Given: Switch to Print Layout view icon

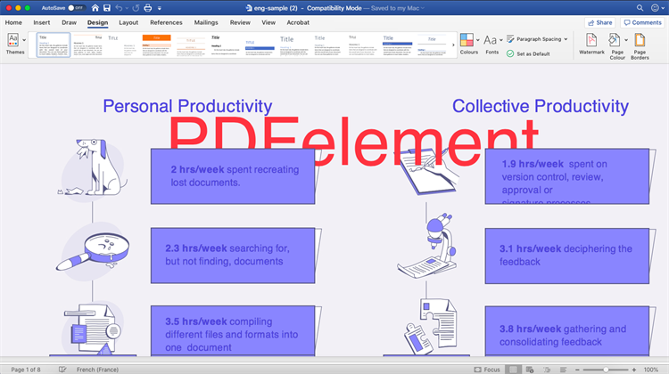Looking at the screenshot, I should click(x=513, y=370).
